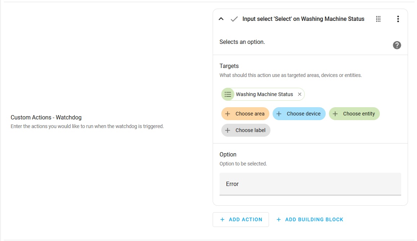The image size is (417, 241).
Task: Click the Choose label button
Action: (x=246, y=130)
